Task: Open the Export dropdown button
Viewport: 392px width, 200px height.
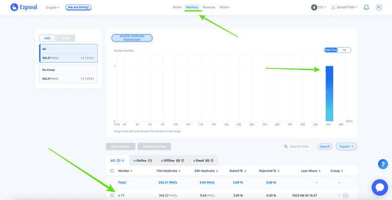Action: 346,147
